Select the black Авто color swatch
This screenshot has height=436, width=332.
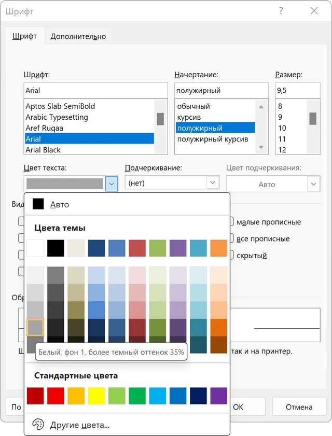click(38, 204)
